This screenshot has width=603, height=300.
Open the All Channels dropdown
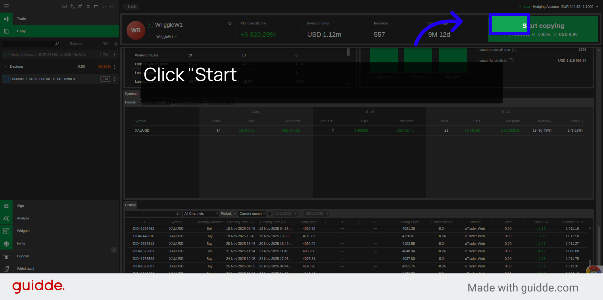pyautogui.click(x=200, y=213)
